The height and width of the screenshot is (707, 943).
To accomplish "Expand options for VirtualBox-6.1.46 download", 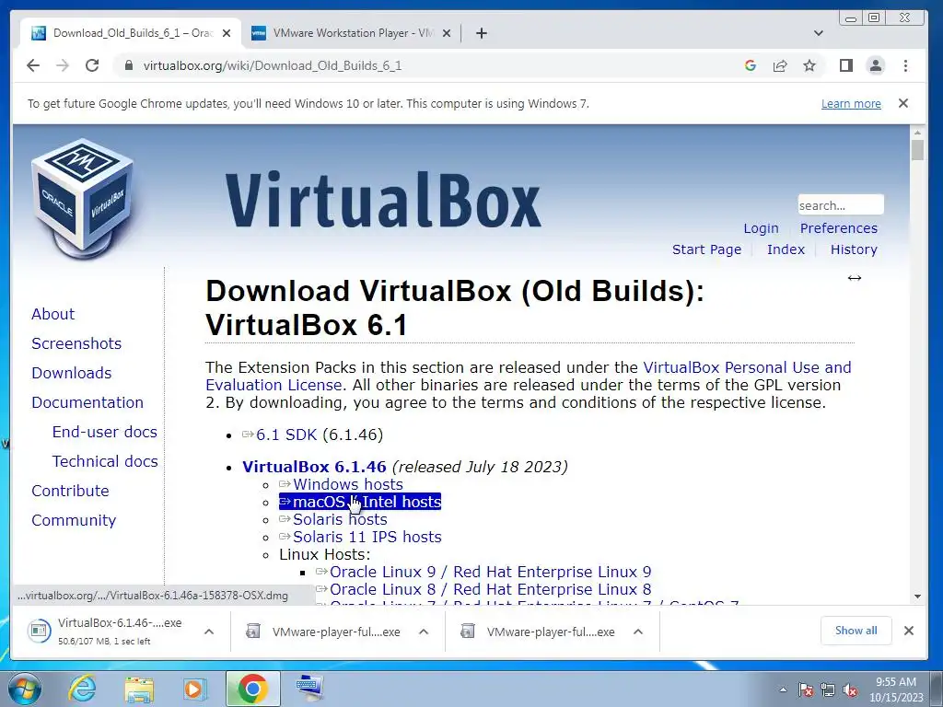I will (x=209, y=632).
